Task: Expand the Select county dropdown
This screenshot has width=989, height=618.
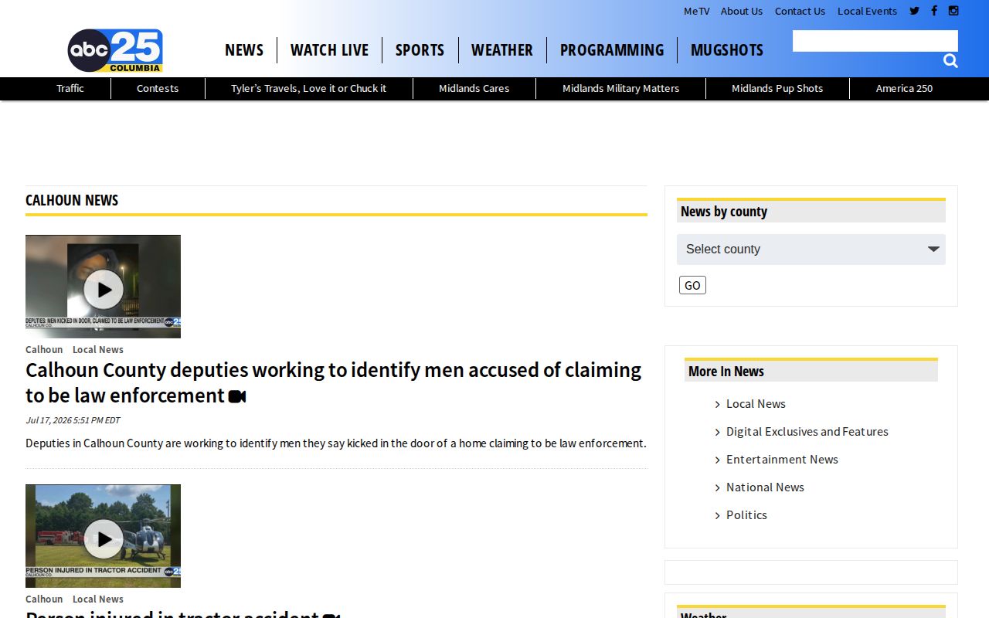Action: [x=811, y=250]
